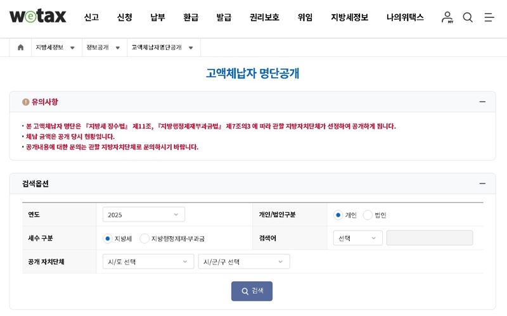Click the 검색어 text input field

[429, 238]
